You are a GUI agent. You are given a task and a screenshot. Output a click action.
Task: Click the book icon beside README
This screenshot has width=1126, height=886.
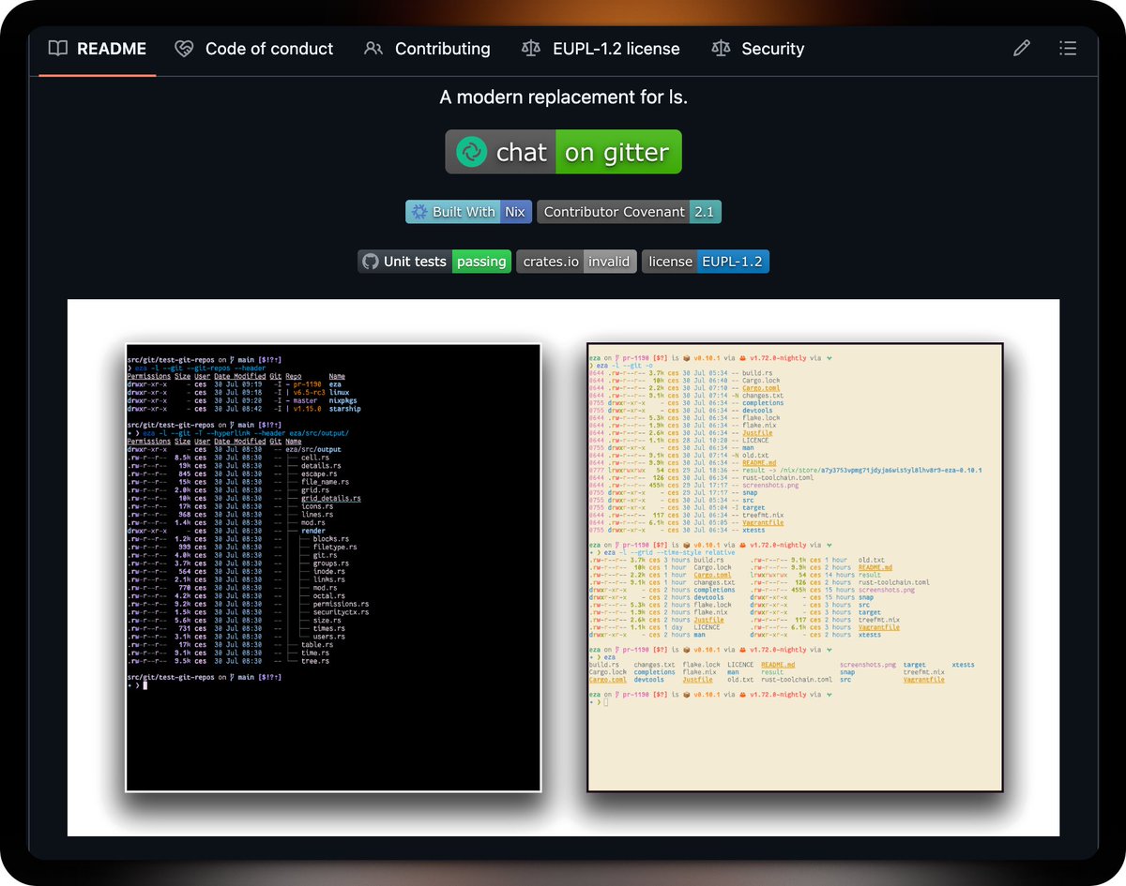58,49
